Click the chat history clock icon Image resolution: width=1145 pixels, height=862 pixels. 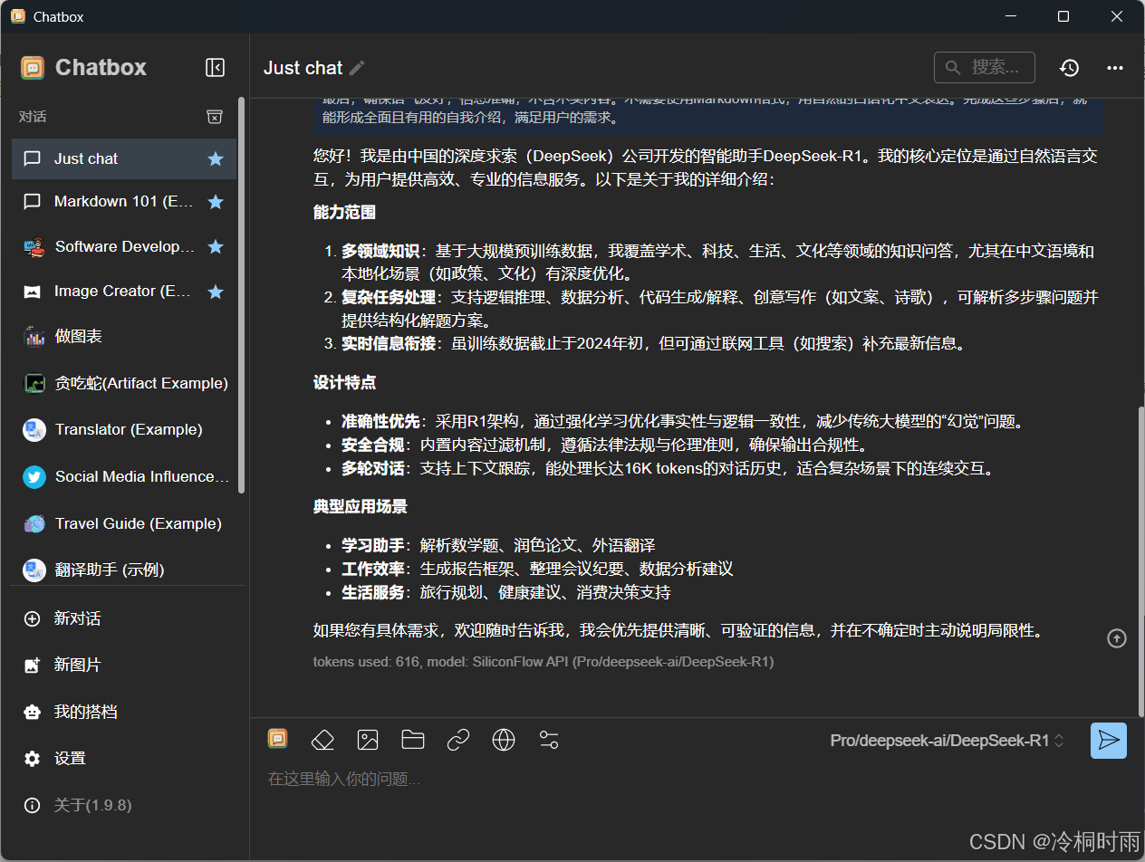pyautogui.click(x=1069, y=67)
